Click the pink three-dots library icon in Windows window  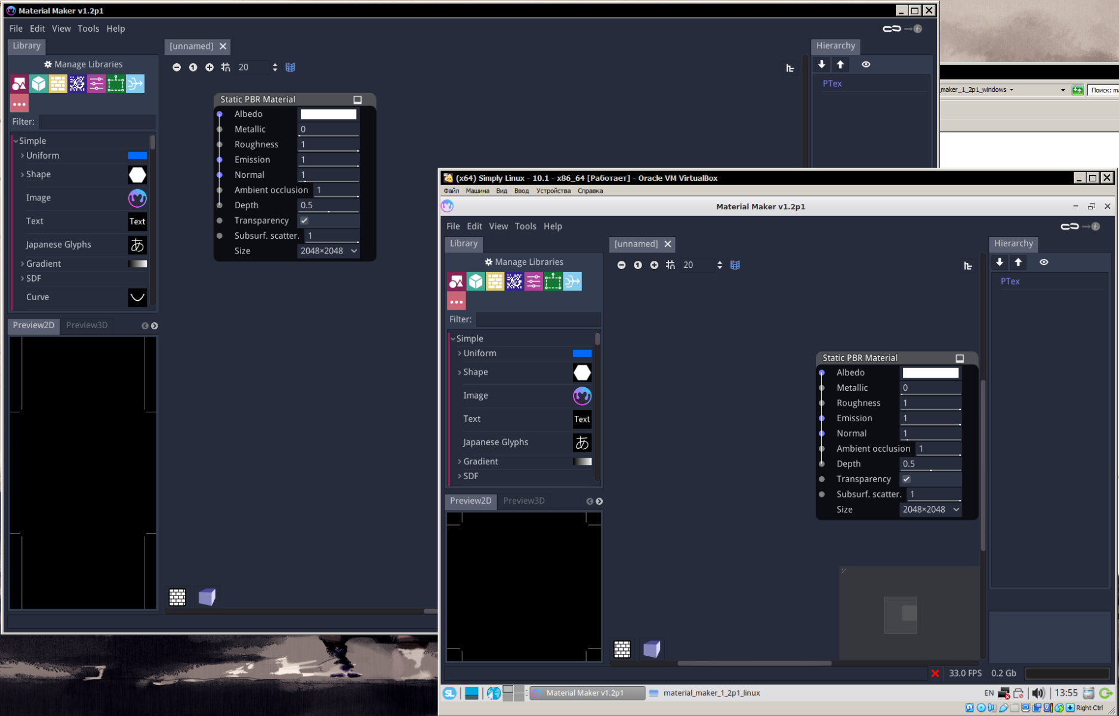[19, 104]
